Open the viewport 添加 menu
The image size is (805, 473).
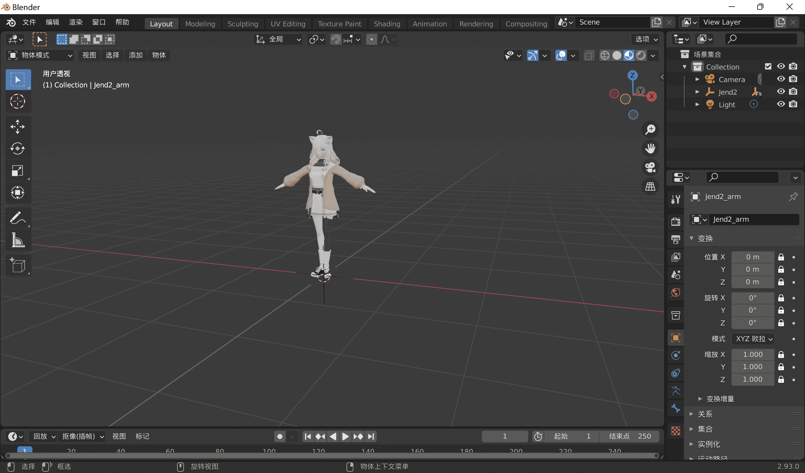pyautogui.click(x=136, y=55)
